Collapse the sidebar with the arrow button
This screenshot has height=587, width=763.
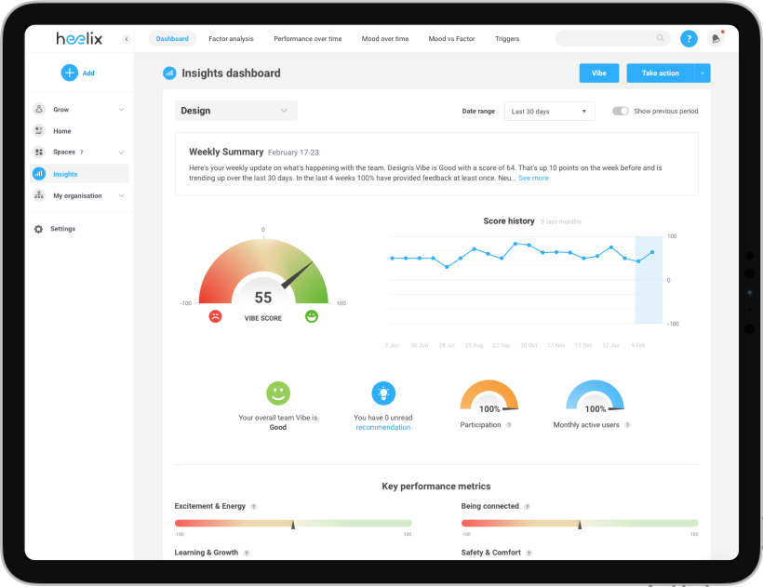point(127,39)
